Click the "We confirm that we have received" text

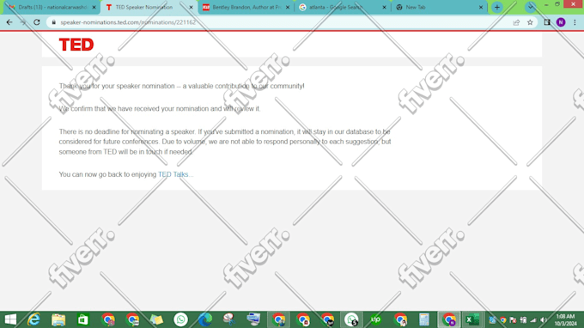(x=160, y=109)
